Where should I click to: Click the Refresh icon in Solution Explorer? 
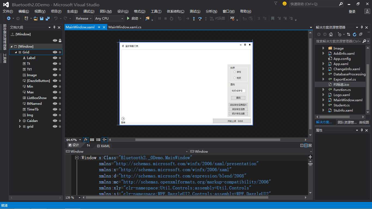(x=354, y=34)
